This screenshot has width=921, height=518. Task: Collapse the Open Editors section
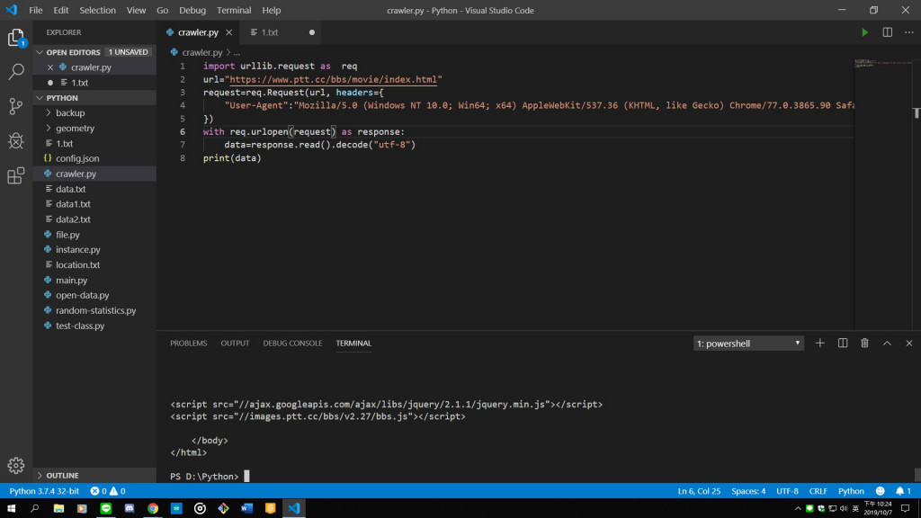click(94, 52)
